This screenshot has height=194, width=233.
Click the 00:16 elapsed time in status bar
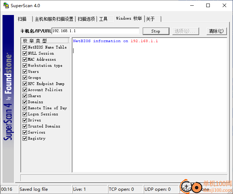[7, 189]
